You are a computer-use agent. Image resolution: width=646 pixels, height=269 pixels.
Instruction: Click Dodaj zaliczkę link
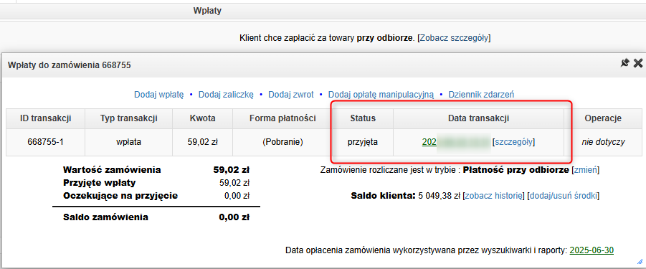tap(226, 95)
